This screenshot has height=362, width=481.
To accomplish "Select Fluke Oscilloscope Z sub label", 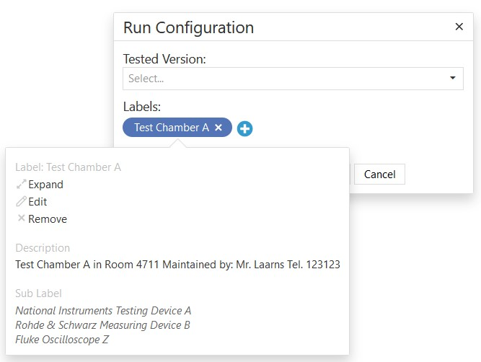I will (62, 340).
